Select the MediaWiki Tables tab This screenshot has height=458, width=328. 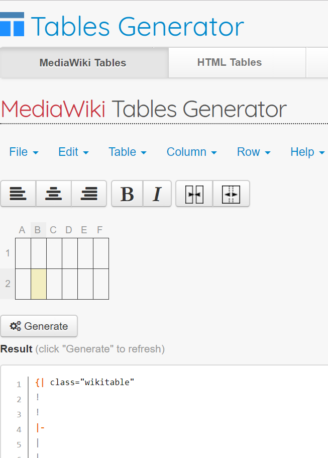point(83,63)
